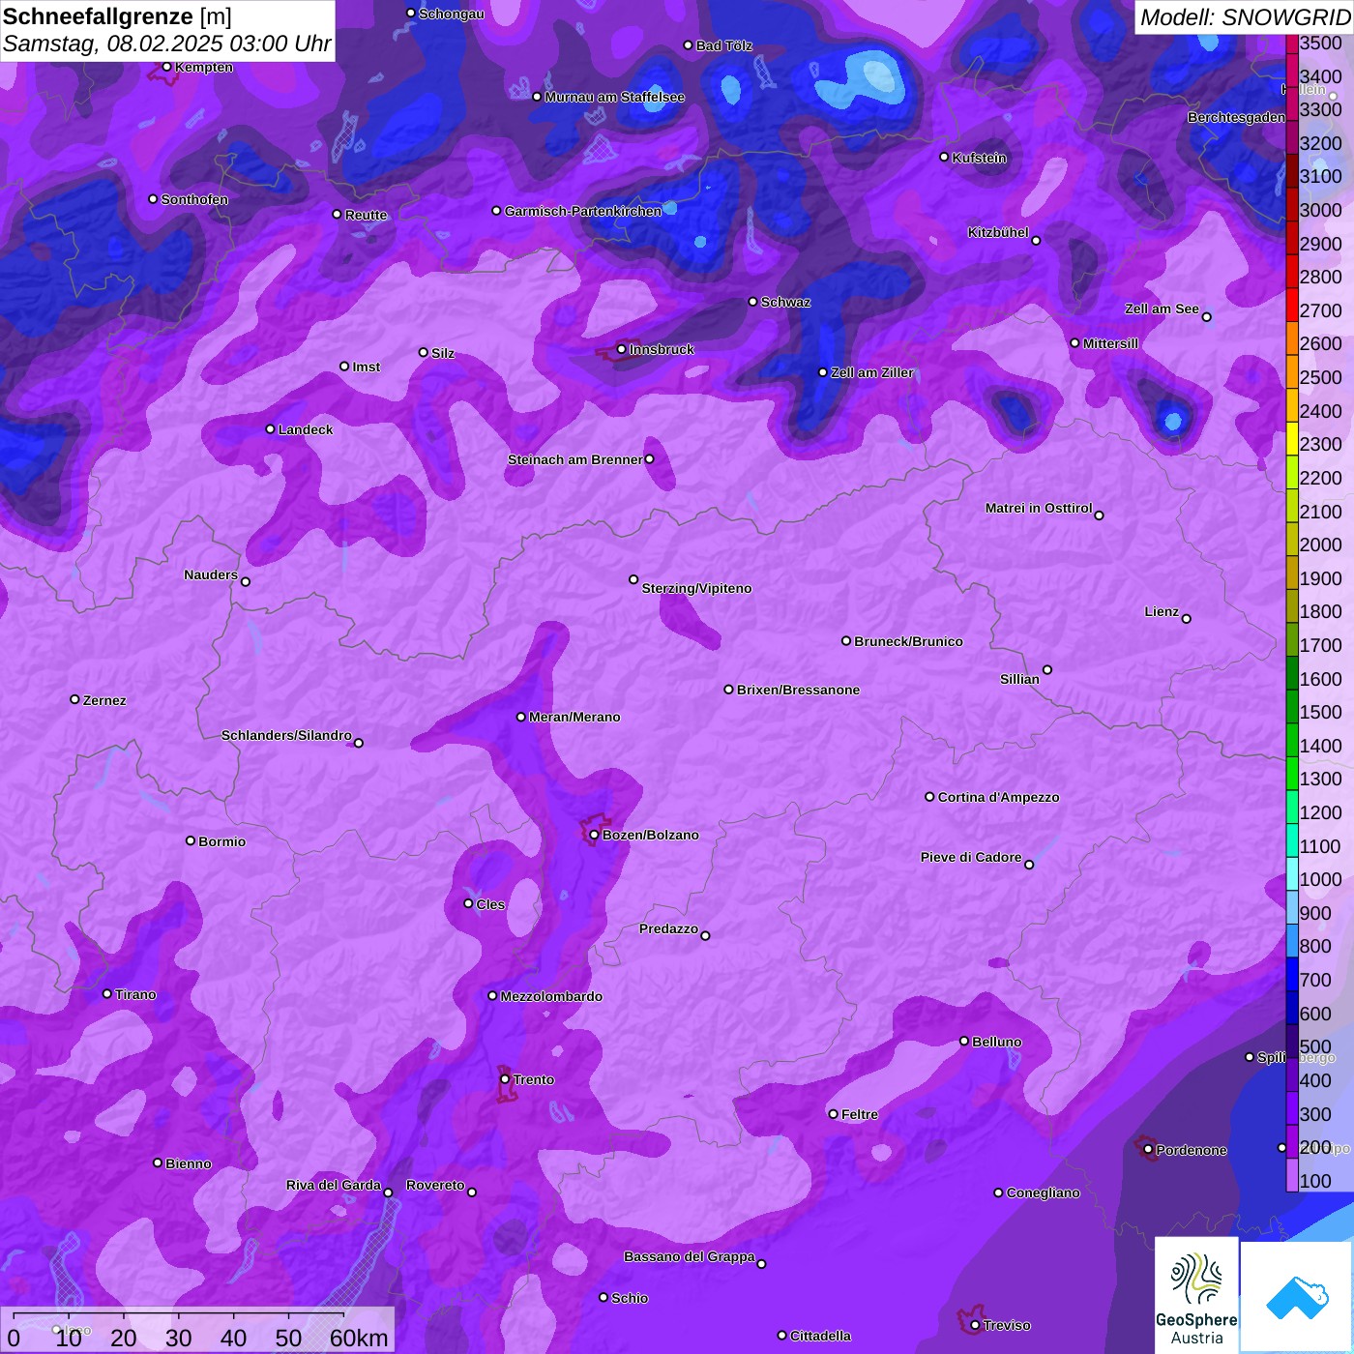Click the 'Zernez' city label
1354x1354 pixels.
tap(104, 700)
